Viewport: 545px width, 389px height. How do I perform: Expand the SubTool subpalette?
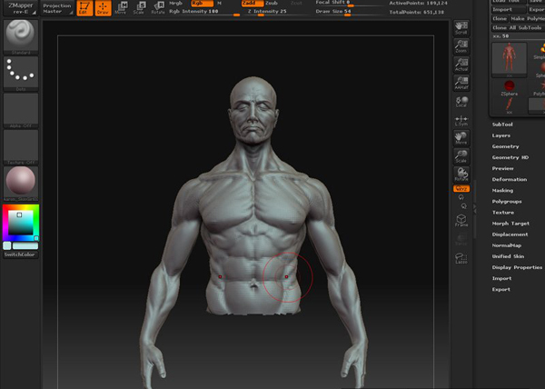click(x=502, y=125)
